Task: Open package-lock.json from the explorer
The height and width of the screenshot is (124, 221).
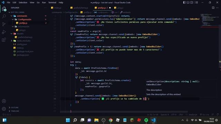Action: point(25,51)
